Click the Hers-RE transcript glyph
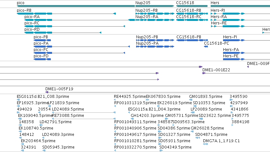Screen dimensions: 270x152 (240, 26)
